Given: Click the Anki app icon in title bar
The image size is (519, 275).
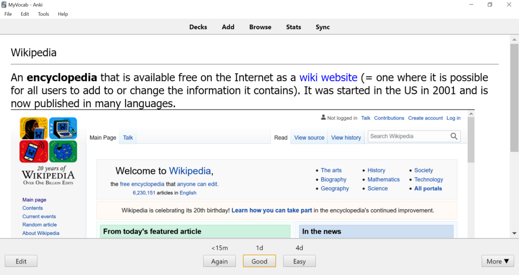Looking at the screenshot, I should click(4, 5).
